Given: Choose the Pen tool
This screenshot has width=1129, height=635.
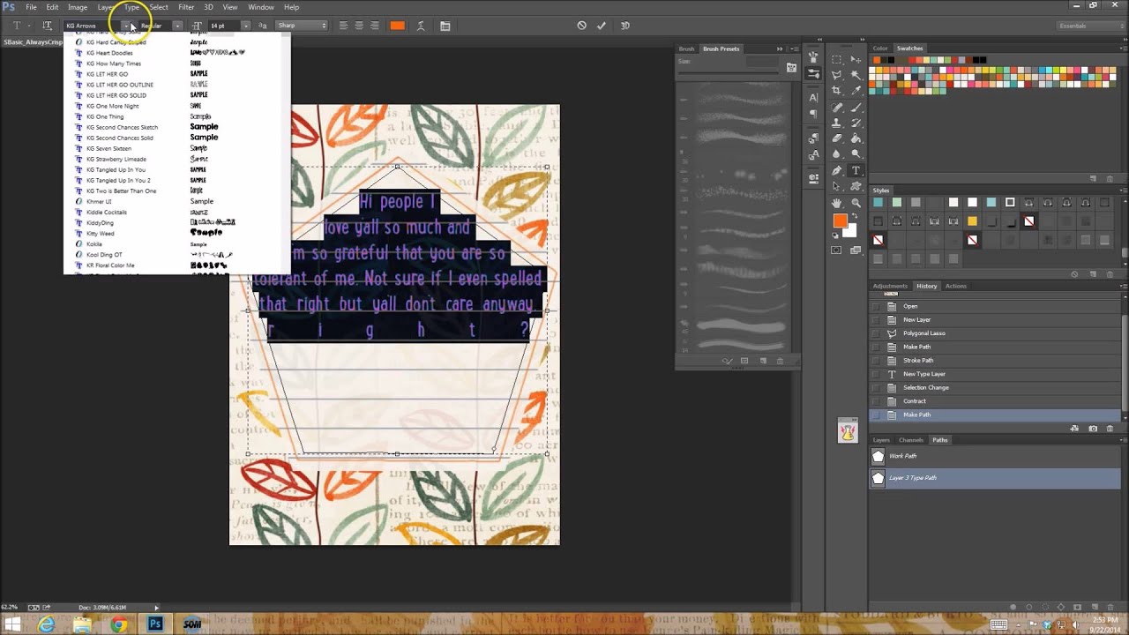Looking at the screenshot, I should (x=837, y=170).
